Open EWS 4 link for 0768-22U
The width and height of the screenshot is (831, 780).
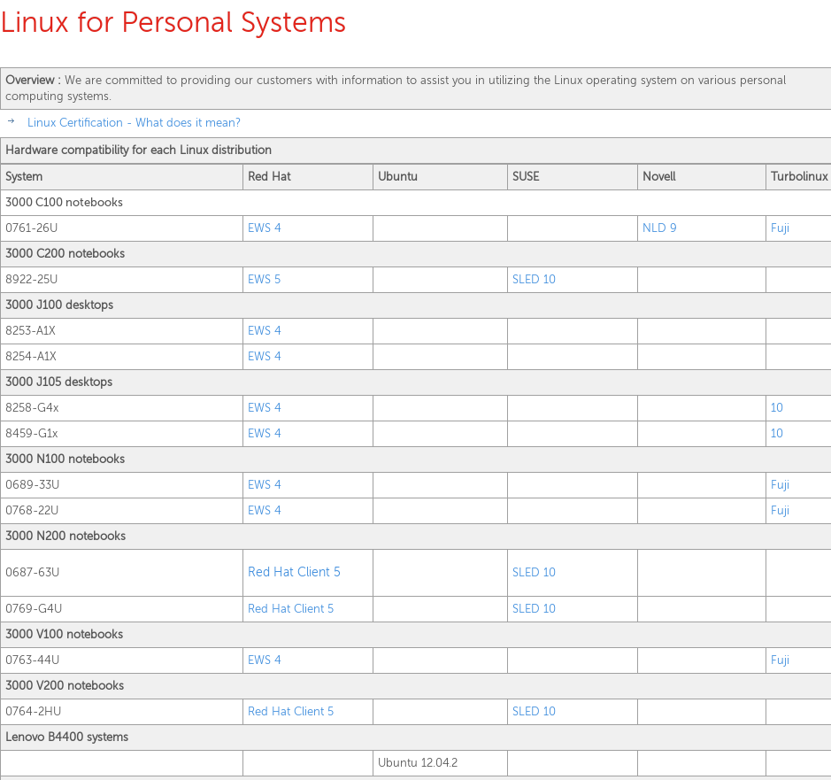click(x=264, y=510)
